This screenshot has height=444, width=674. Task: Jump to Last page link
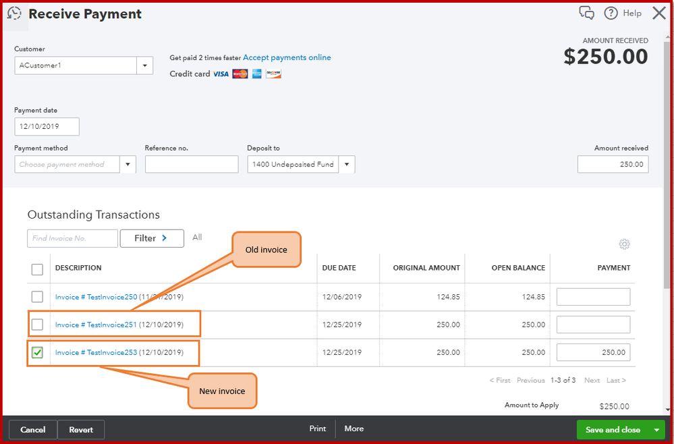(x=616, y=380)
